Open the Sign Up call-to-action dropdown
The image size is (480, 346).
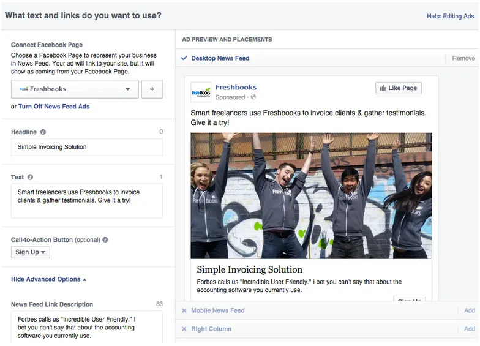click(31, 252)
